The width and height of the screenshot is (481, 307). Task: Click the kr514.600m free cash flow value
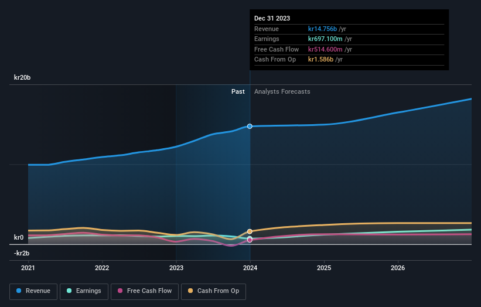click(325, 49)
